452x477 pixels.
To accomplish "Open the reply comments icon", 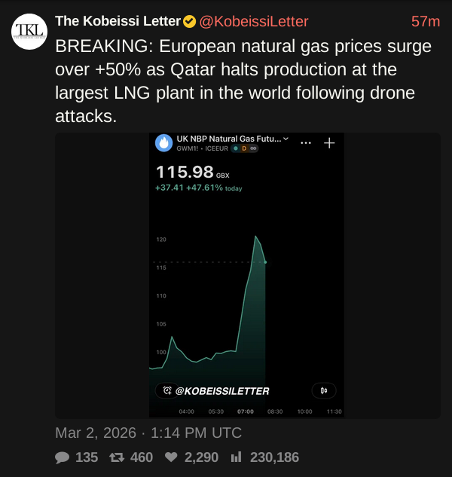I will pos(63,457).
